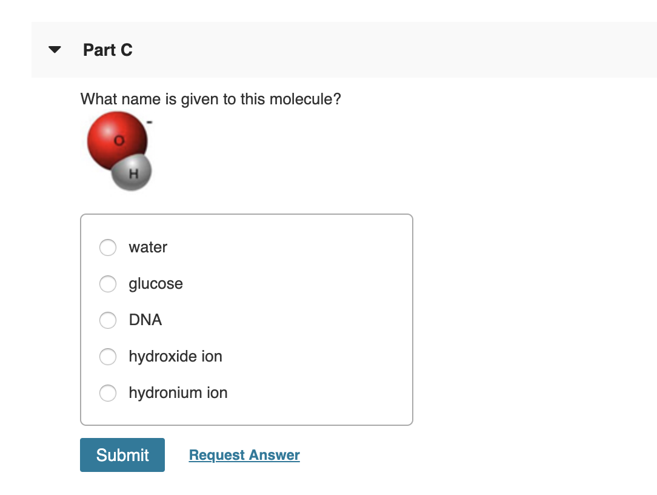Click the Part C heading text
Image resolution: width=657 pixels, height=495 pixels.
(108, 50)
